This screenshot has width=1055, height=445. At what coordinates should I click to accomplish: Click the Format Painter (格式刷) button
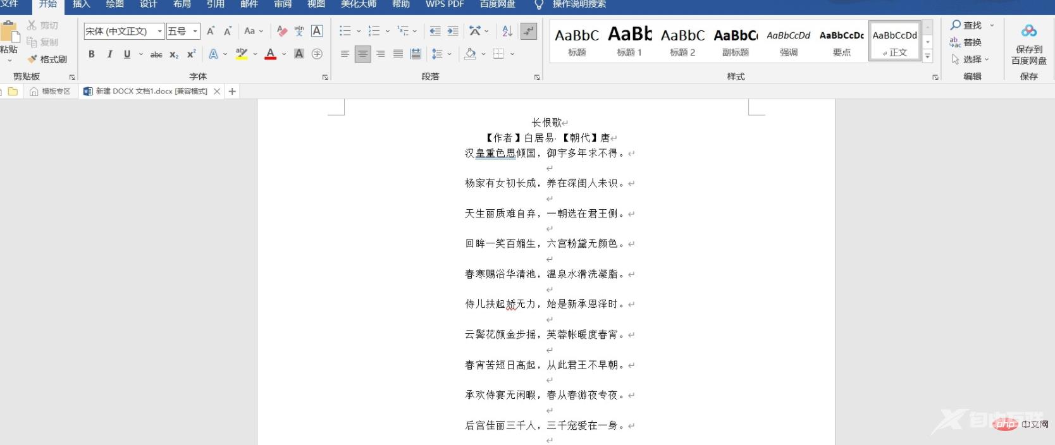tap(47, 59)
